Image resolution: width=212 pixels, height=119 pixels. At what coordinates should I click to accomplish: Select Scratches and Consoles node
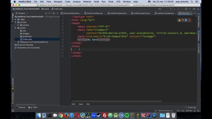coord(27,48)
